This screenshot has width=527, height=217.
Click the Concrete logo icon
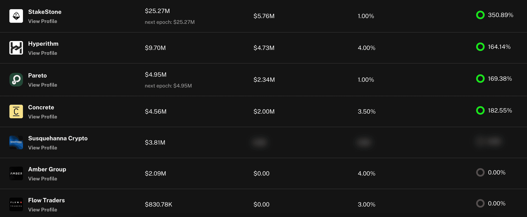16,111
